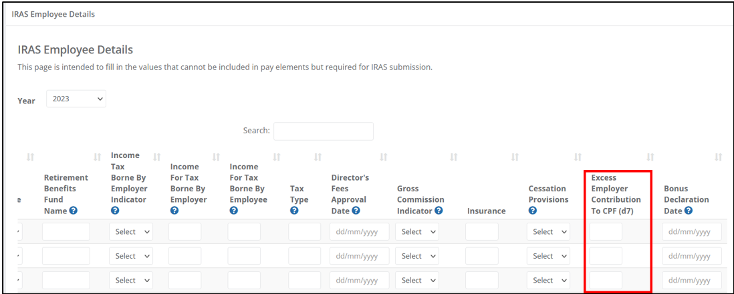Open third row Cessation Provisions Select dropdown
The height and width of the screenshot is (294, 734).
tap(548, 280)
